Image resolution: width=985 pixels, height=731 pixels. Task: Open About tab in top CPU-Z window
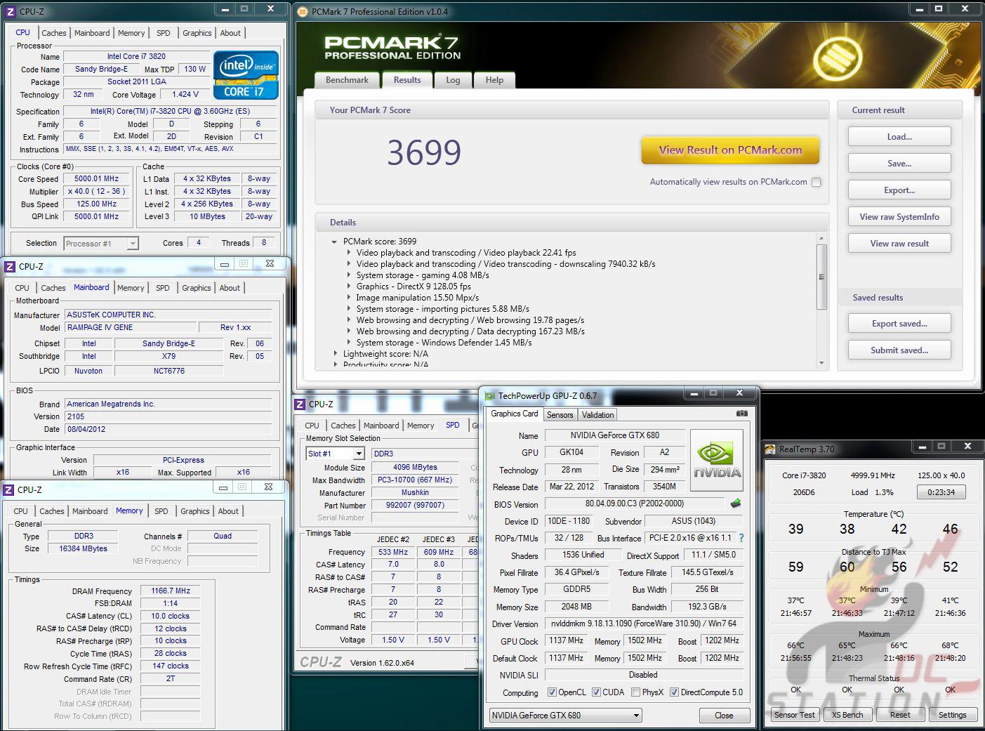pos(230,33)
